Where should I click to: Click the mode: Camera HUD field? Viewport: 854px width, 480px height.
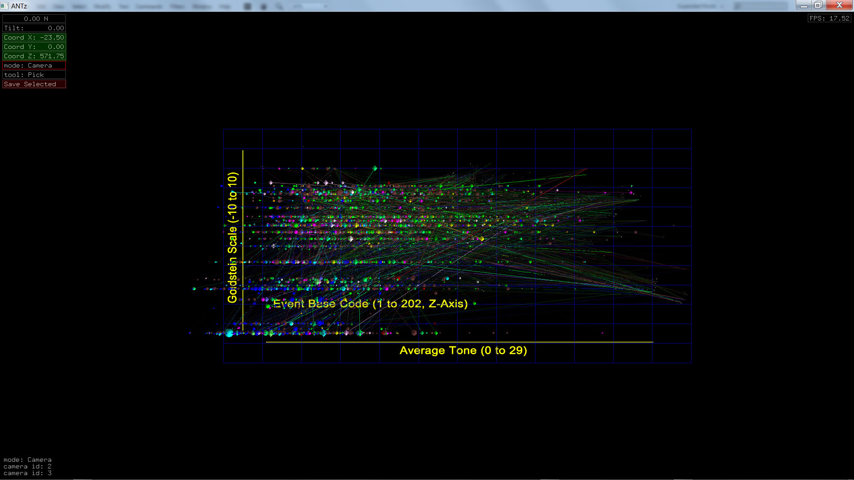pos(34,65)
